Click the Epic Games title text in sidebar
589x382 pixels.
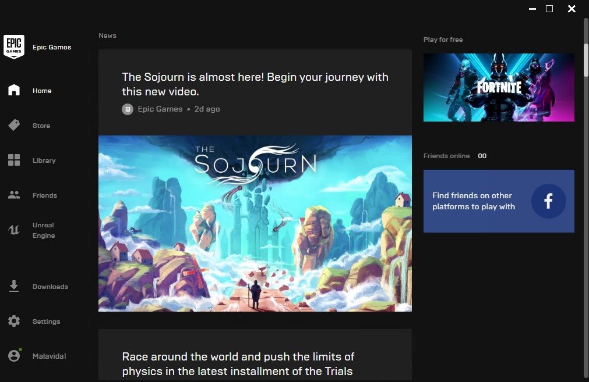click(x=52, y=47)
